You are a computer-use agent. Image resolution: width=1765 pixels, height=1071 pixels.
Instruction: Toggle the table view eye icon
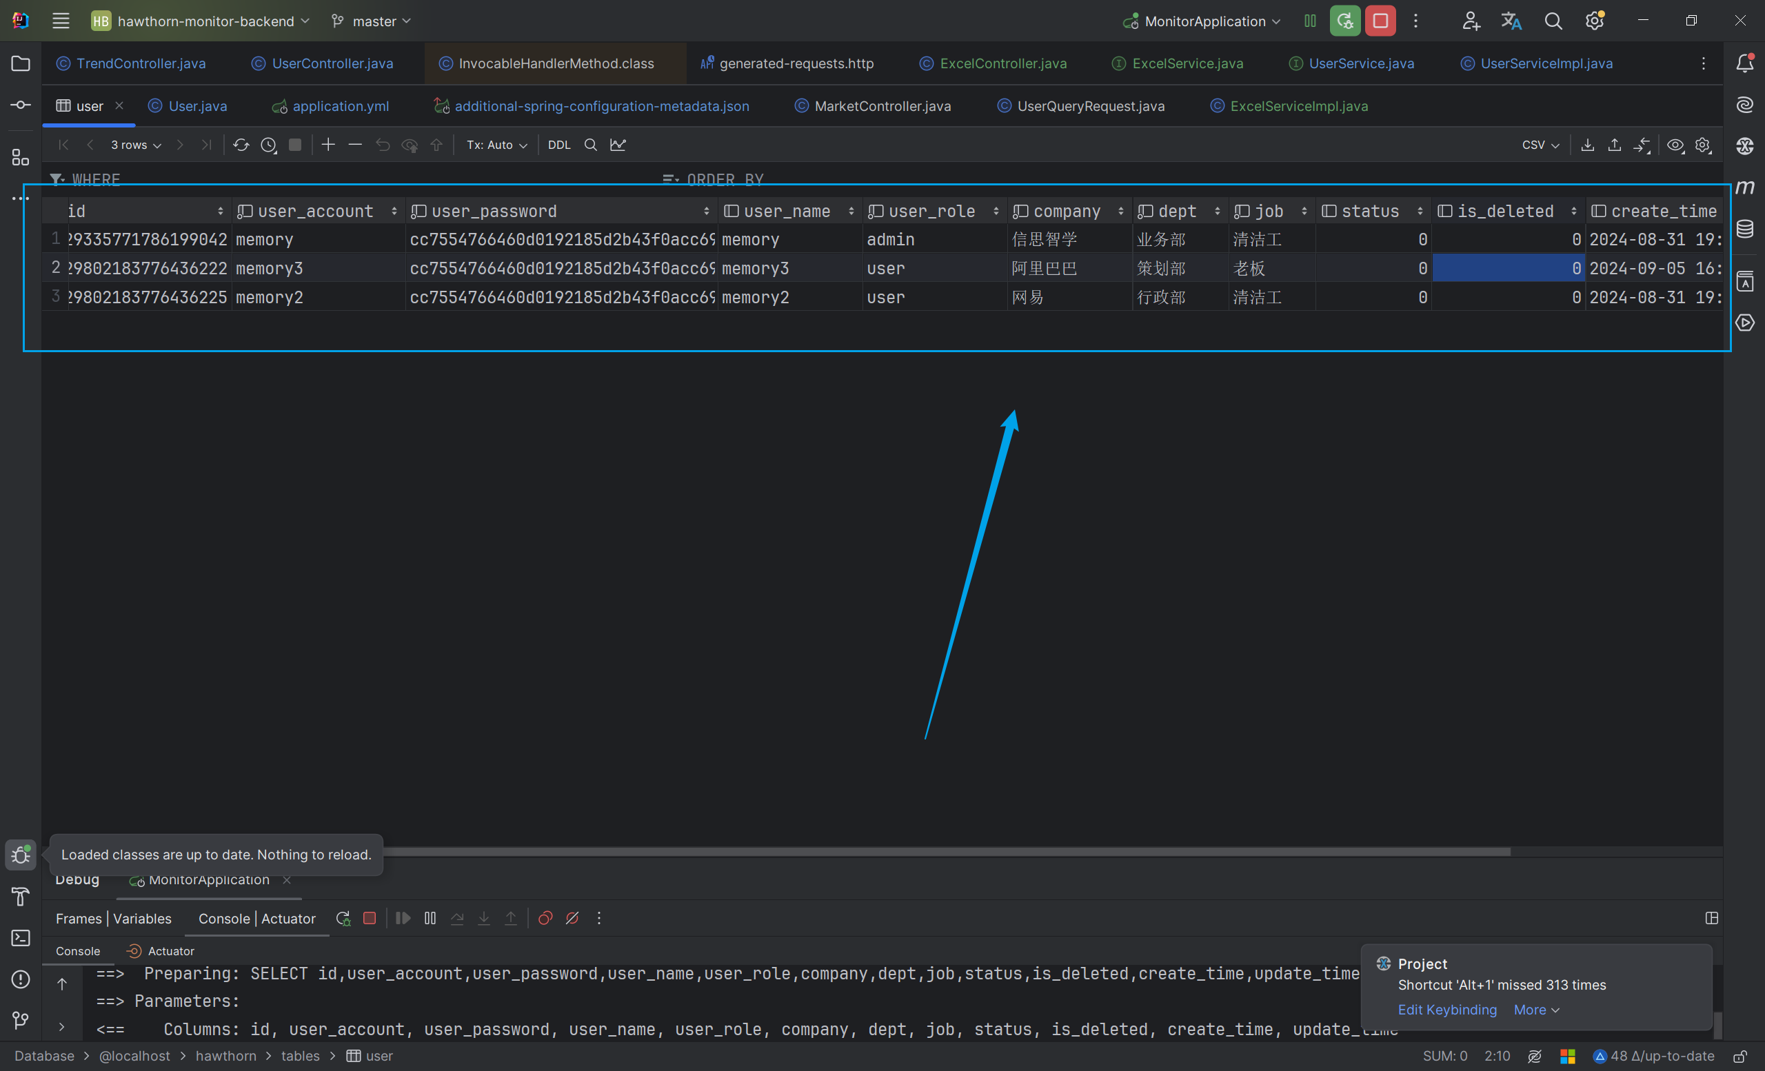coord(1675,145)
